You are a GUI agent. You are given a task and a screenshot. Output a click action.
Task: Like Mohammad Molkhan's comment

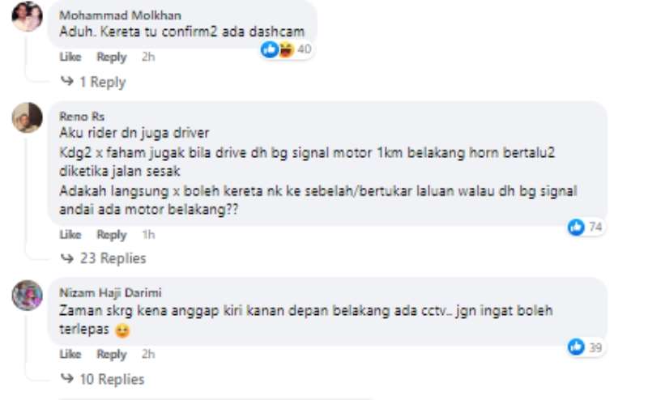pyautogui.click(x=70, y=57)
